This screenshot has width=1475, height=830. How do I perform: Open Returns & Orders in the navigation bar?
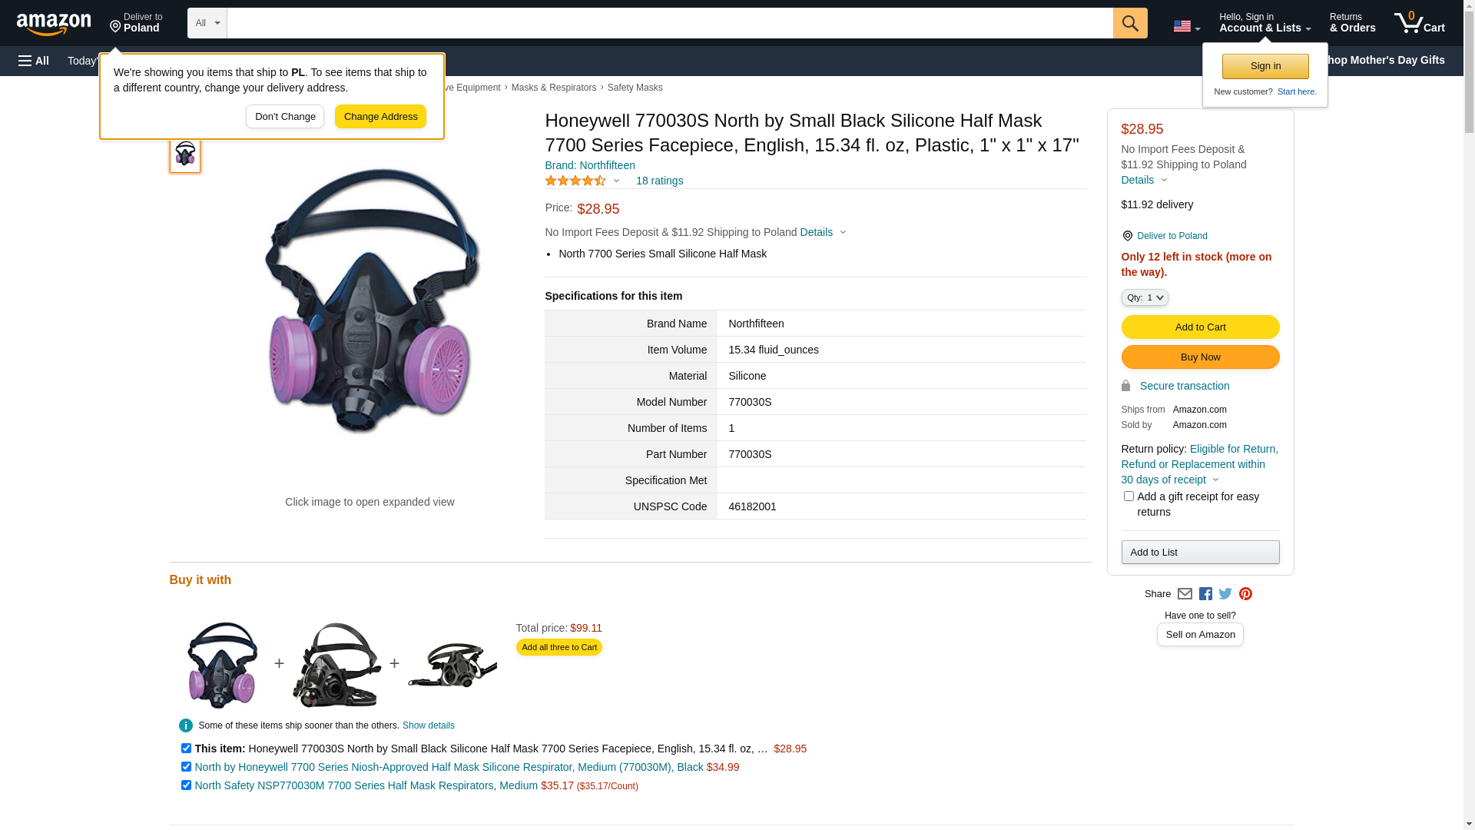[x=1353, y=23]
